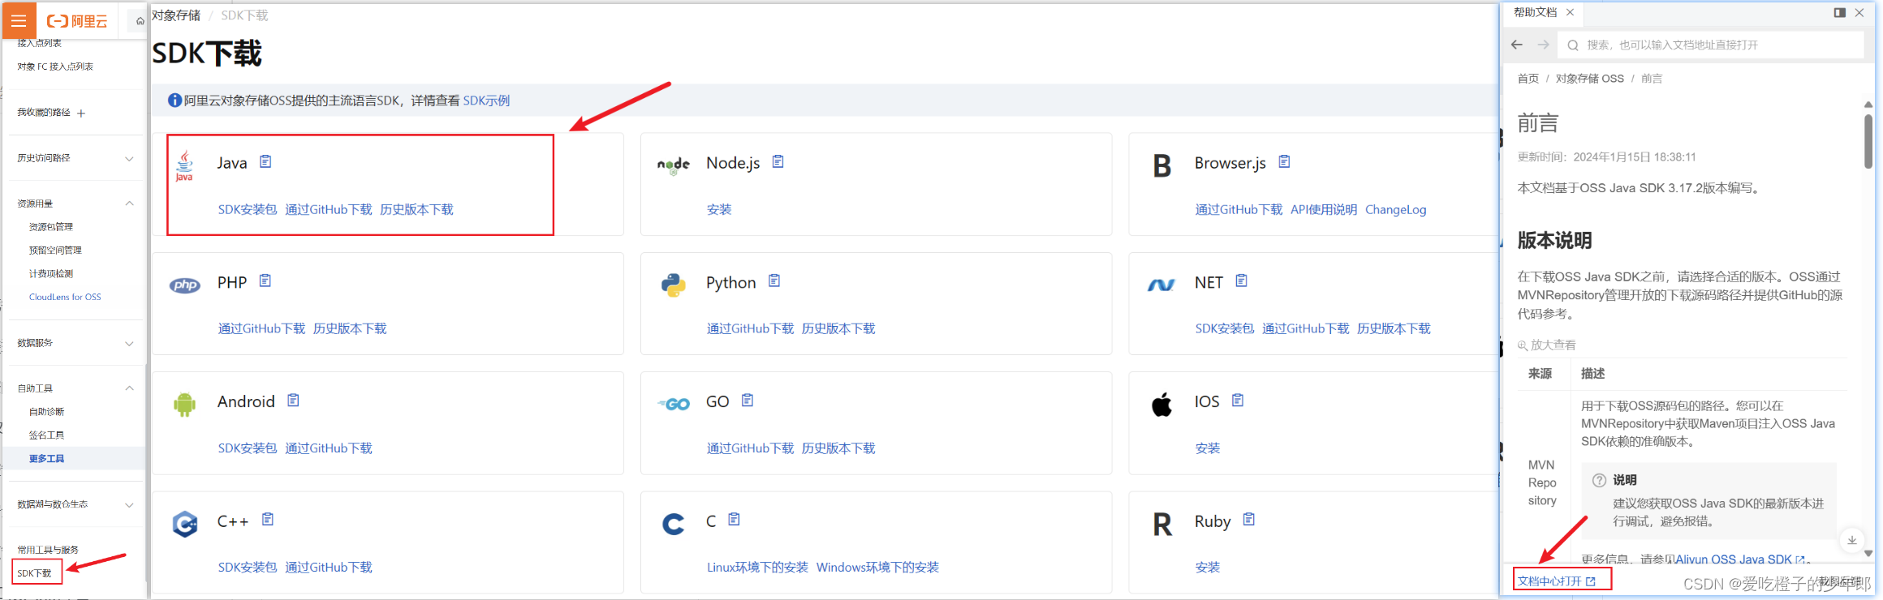
Task: Open the Browser.js ChangeLog link
Action: point(1395,209)
